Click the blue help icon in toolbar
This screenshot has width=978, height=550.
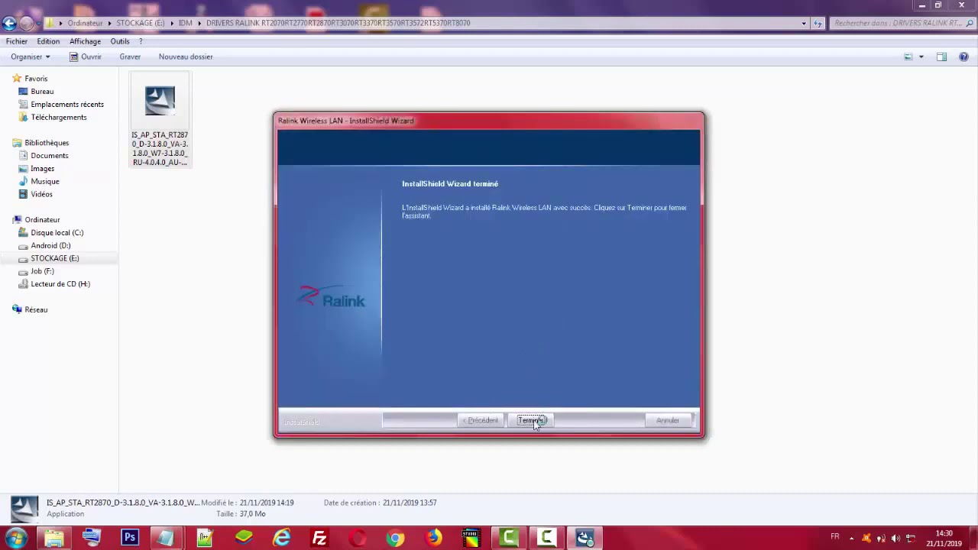click(x=963, y=57)
